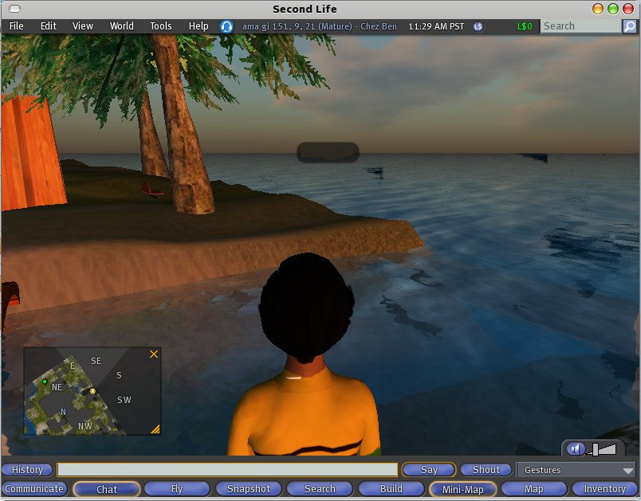Image resolution: width=641 pixels, height=501 pixels.
Task: Click the magnifier icon beside Search field
Action: pyautogui.click(x=629, y=26)
